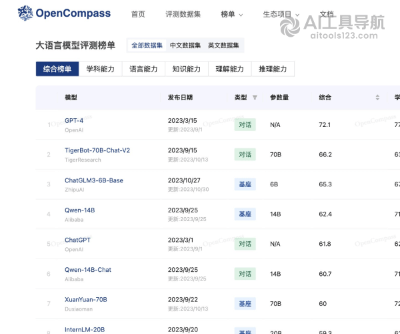Click Duxiaoman organization name

pos(79,309)
